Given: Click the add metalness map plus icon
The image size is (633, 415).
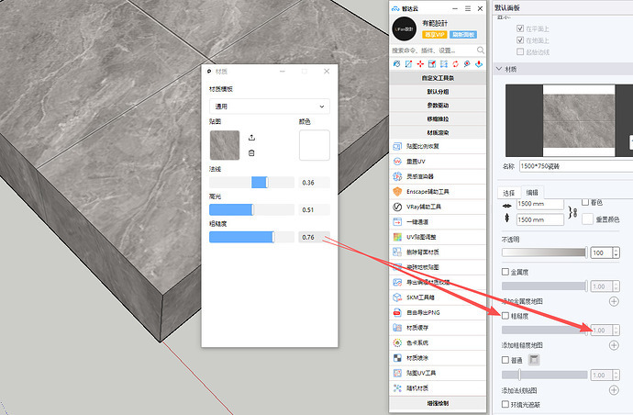Looking at the screenshot, I should [x=614, y=301].
